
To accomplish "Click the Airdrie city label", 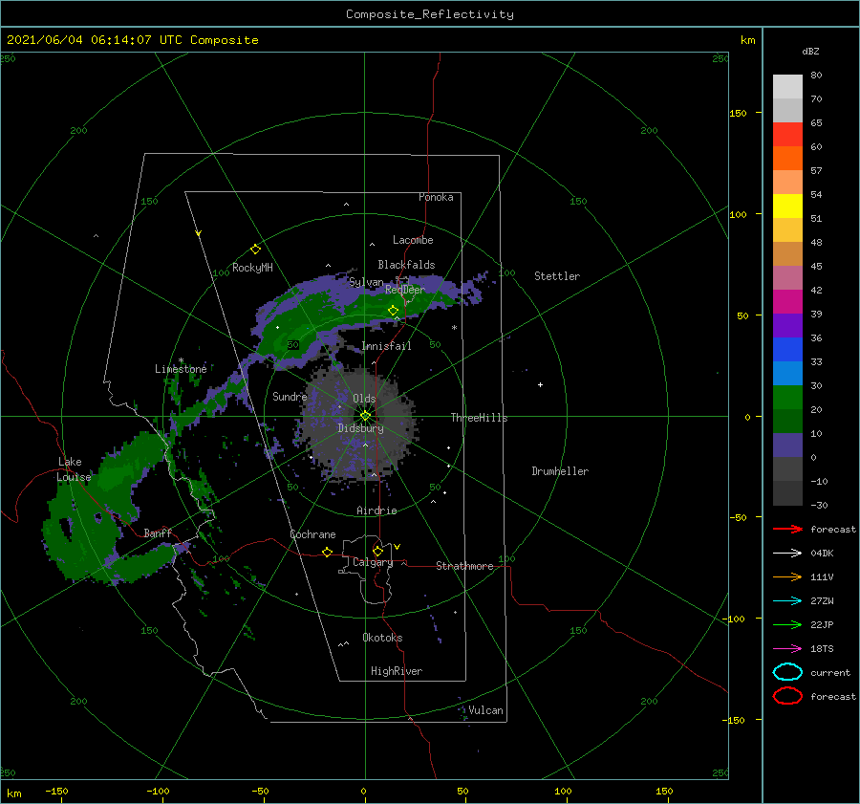I will click(x=376, y=511).
